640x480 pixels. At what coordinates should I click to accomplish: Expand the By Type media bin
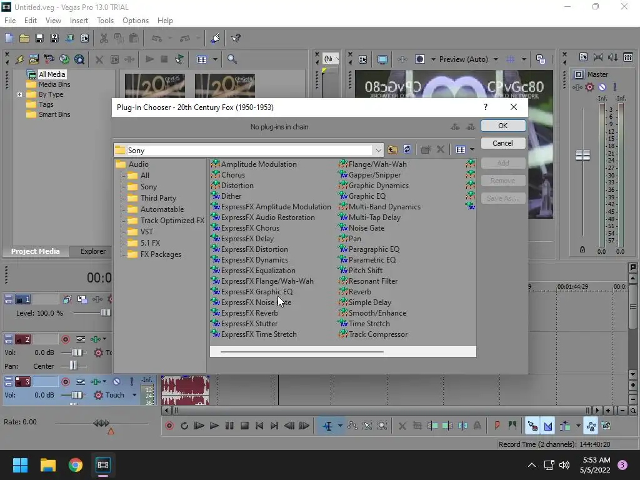point(19,94)
